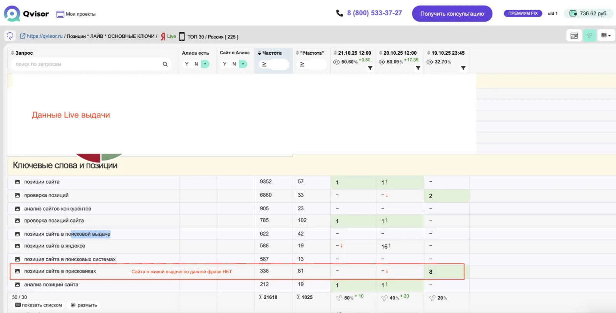Image resolution: width=616 pixels, height=313 pixels.
Task: Click the purple refresh icon in breadcrumb bar
Action: (x=10, y=36)
